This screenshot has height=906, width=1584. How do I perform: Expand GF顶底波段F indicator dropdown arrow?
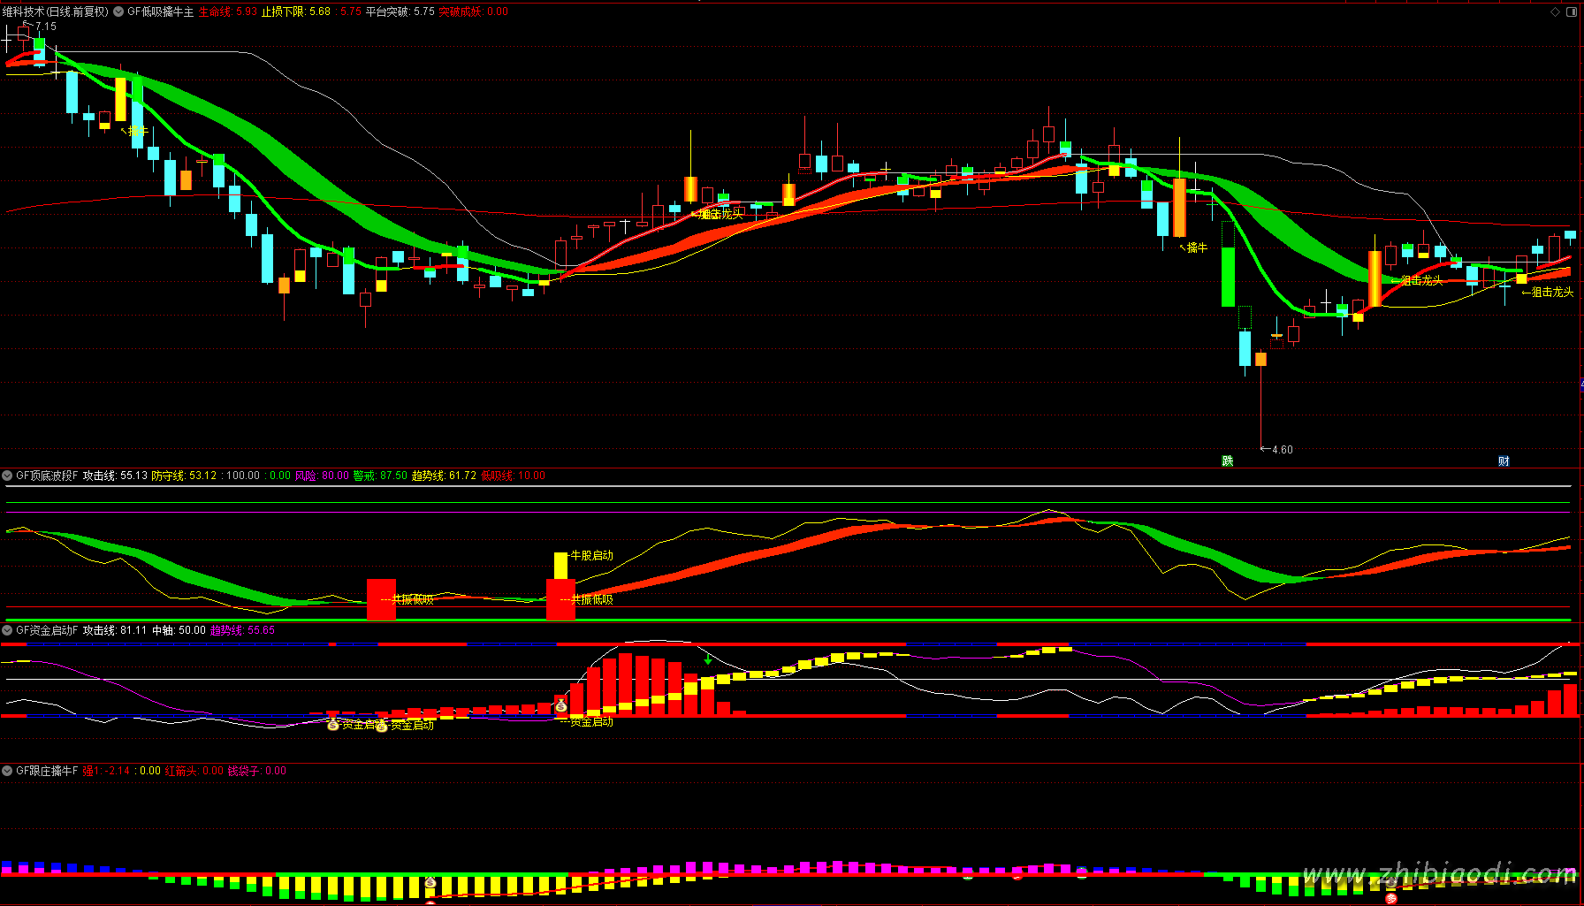tap(7, 476)
